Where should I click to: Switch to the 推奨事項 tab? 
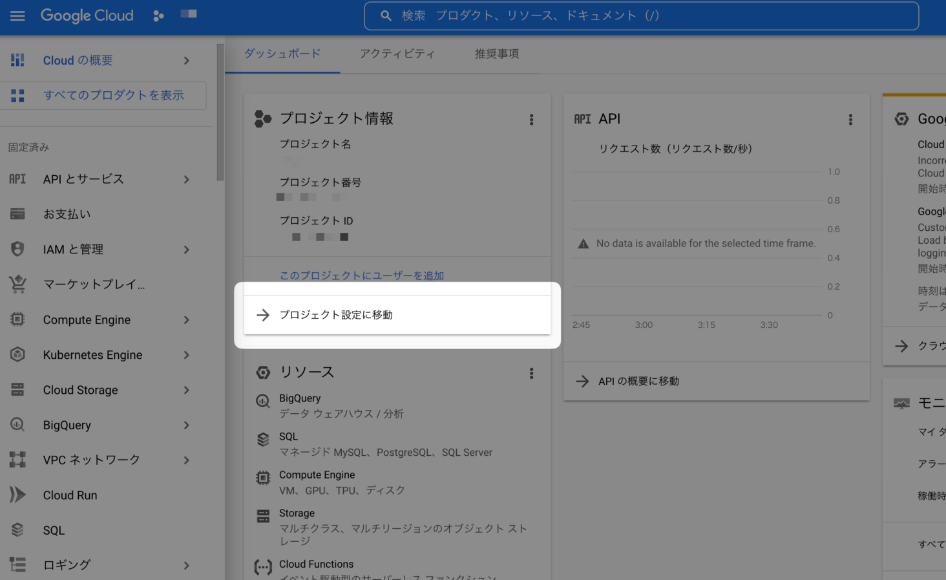496,54
